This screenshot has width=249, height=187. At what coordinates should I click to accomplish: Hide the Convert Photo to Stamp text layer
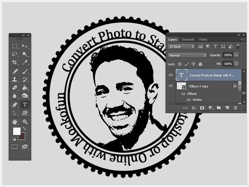pos(170,75)
